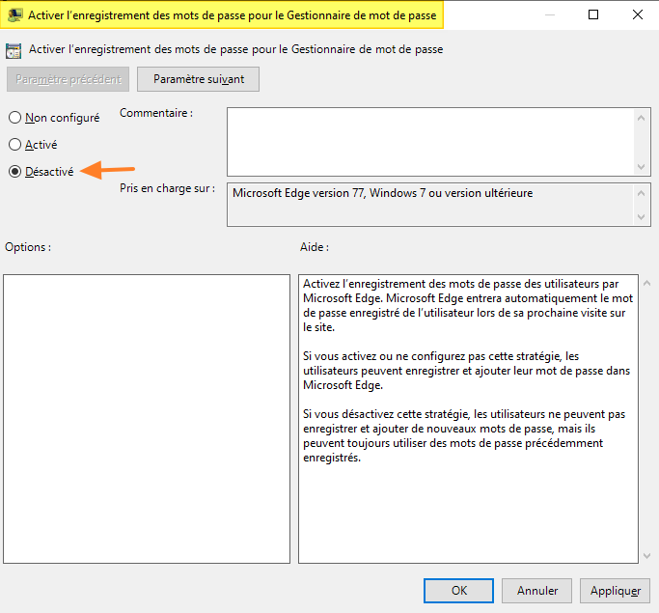Click the Aide panel scroll up arrow
Image resolution: width=659 pixels, height=613 pixels.
tap(647, 284)
